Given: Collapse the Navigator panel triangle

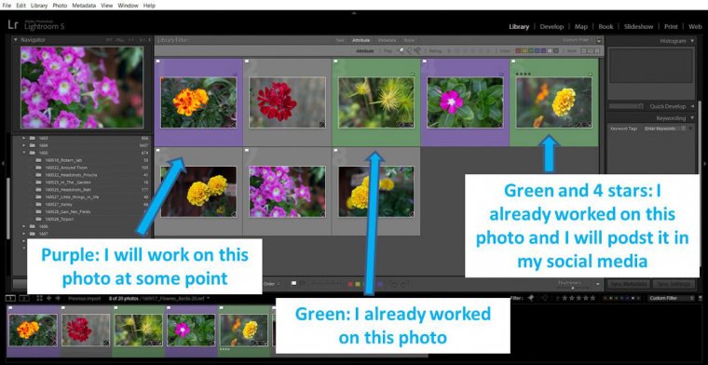Looking at the screenshot, I should click(x=15, y=40).
